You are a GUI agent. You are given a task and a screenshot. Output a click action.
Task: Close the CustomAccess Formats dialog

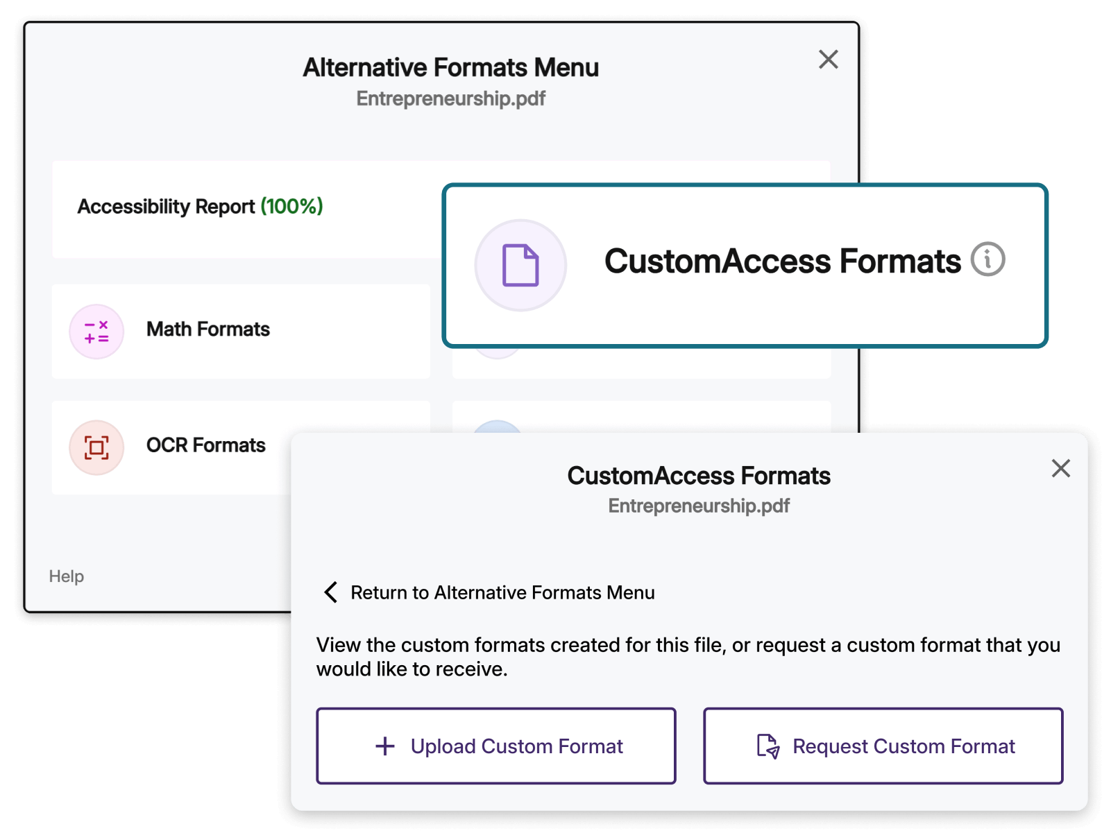pyautogui.click(x=1060, y=468)
